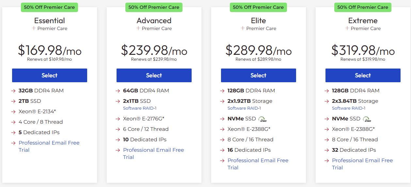
Task: Click the plus icon under the Extreme heading
Action: (x=347, y=28)
